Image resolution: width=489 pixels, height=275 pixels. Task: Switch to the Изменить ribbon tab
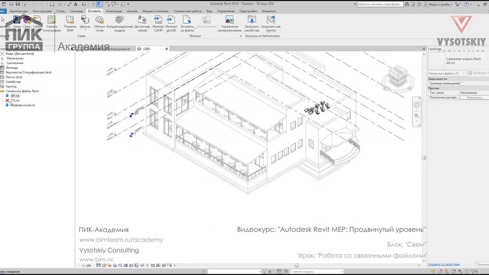point(269,11)
